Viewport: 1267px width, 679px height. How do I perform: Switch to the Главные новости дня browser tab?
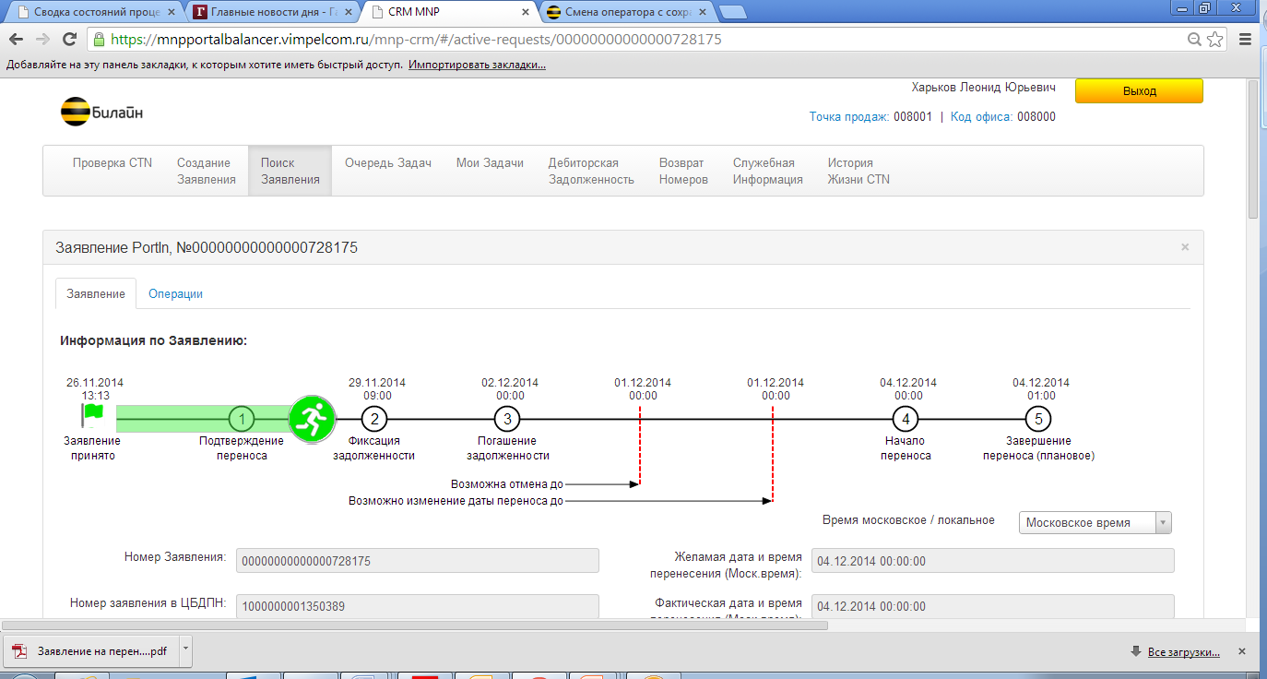pyautogui.click(x=272, y=13)
